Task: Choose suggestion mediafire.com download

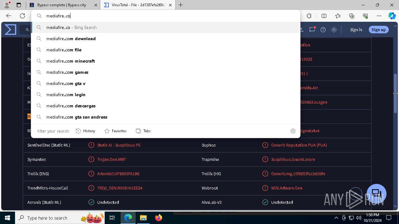Action: point(166,39)
